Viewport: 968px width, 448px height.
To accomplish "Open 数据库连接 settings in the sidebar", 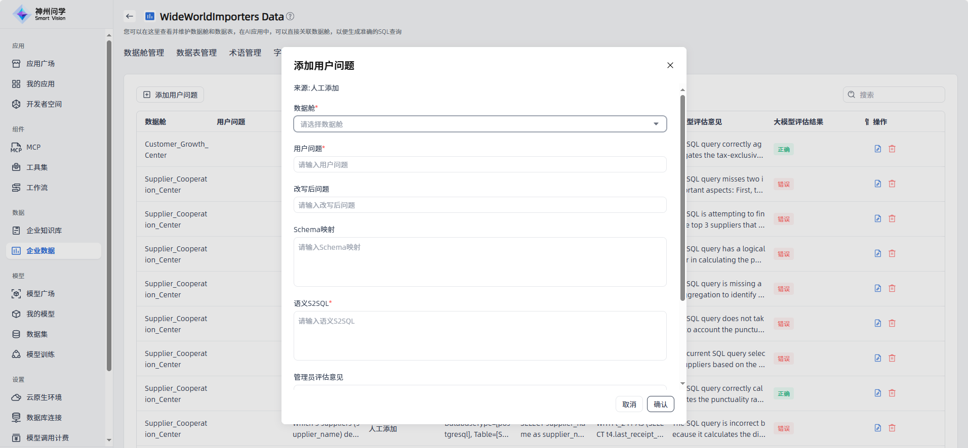I will pos(44,418).
